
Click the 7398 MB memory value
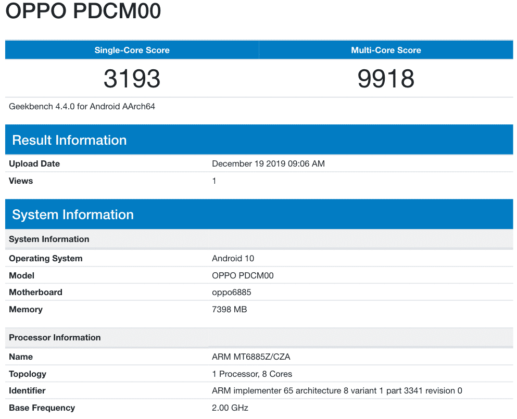[229, 310]
